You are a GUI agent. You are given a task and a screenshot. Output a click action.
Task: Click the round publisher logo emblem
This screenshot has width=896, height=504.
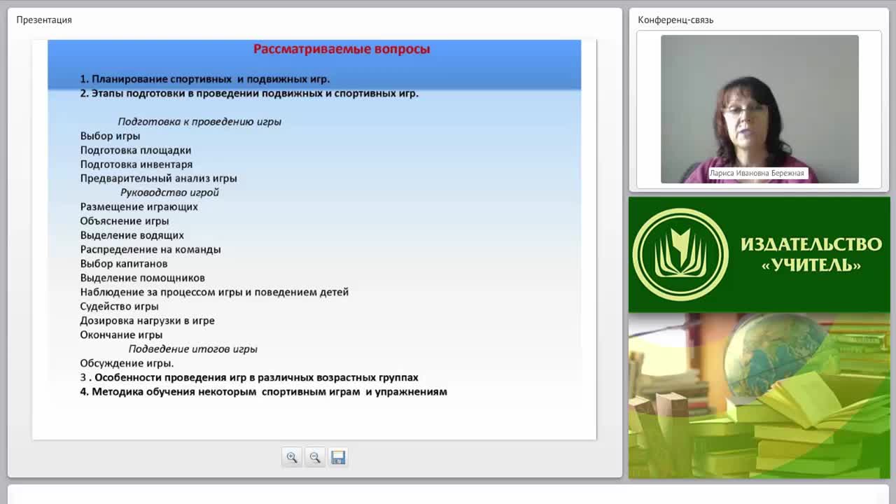point(680,254)
